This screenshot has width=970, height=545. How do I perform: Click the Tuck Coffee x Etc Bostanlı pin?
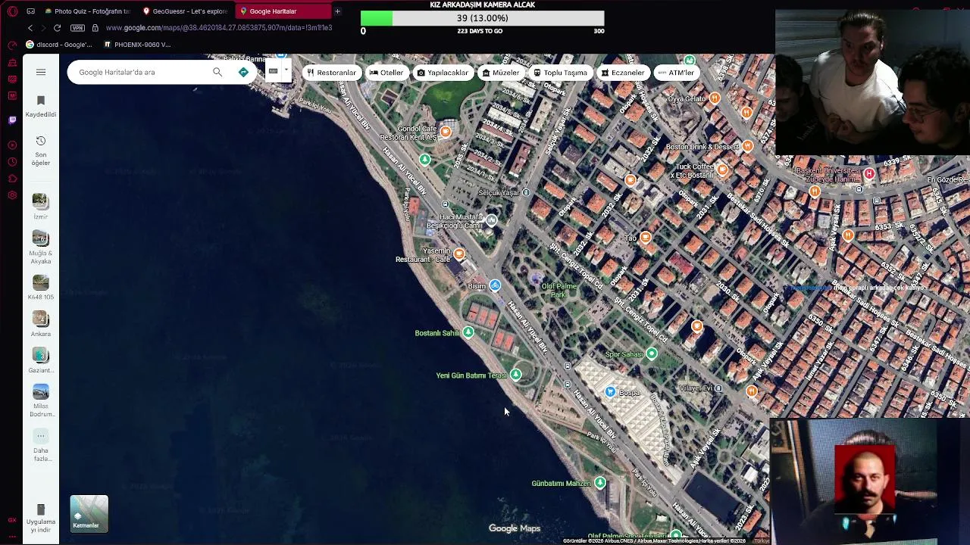coord(722,170)
